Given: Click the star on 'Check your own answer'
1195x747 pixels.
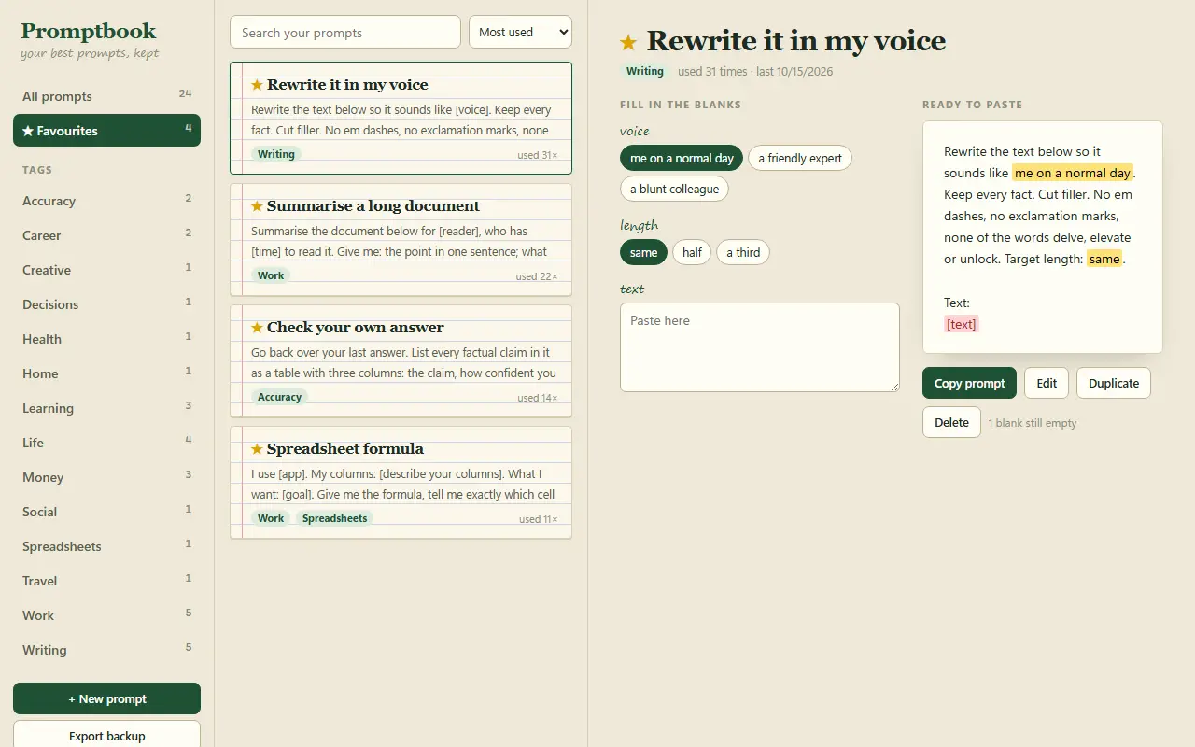Looking at the screenshot, I should tap(257, 328).
